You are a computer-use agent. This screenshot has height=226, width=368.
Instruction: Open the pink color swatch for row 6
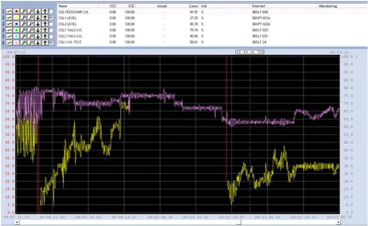pos(16,43)
